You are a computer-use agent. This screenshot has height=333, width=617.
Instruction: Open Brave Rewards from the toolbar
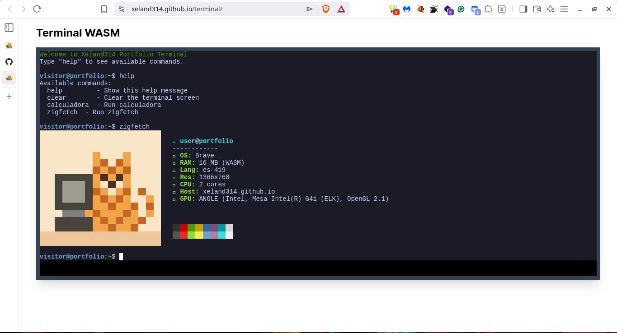[342, 9]
